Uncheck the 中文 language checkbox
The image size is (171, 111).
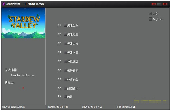(x=151, y=14)
